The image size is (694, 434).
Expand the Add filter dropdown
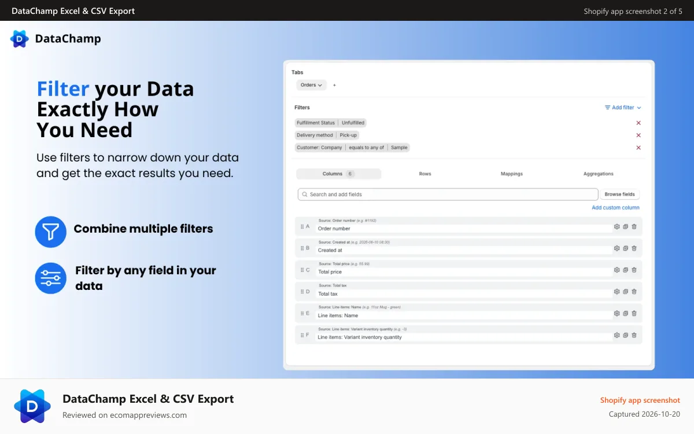click(x=623, y=108)
